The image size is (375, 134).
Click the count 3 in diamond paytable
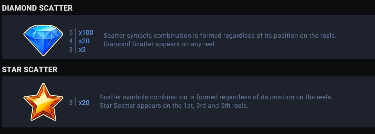pos(71,50)
